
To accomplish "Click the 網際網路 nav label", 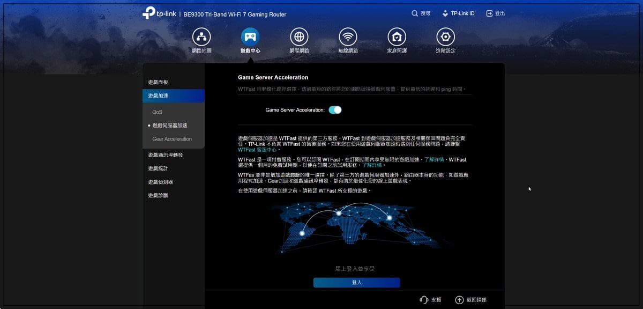I will [x=299, y=50].
